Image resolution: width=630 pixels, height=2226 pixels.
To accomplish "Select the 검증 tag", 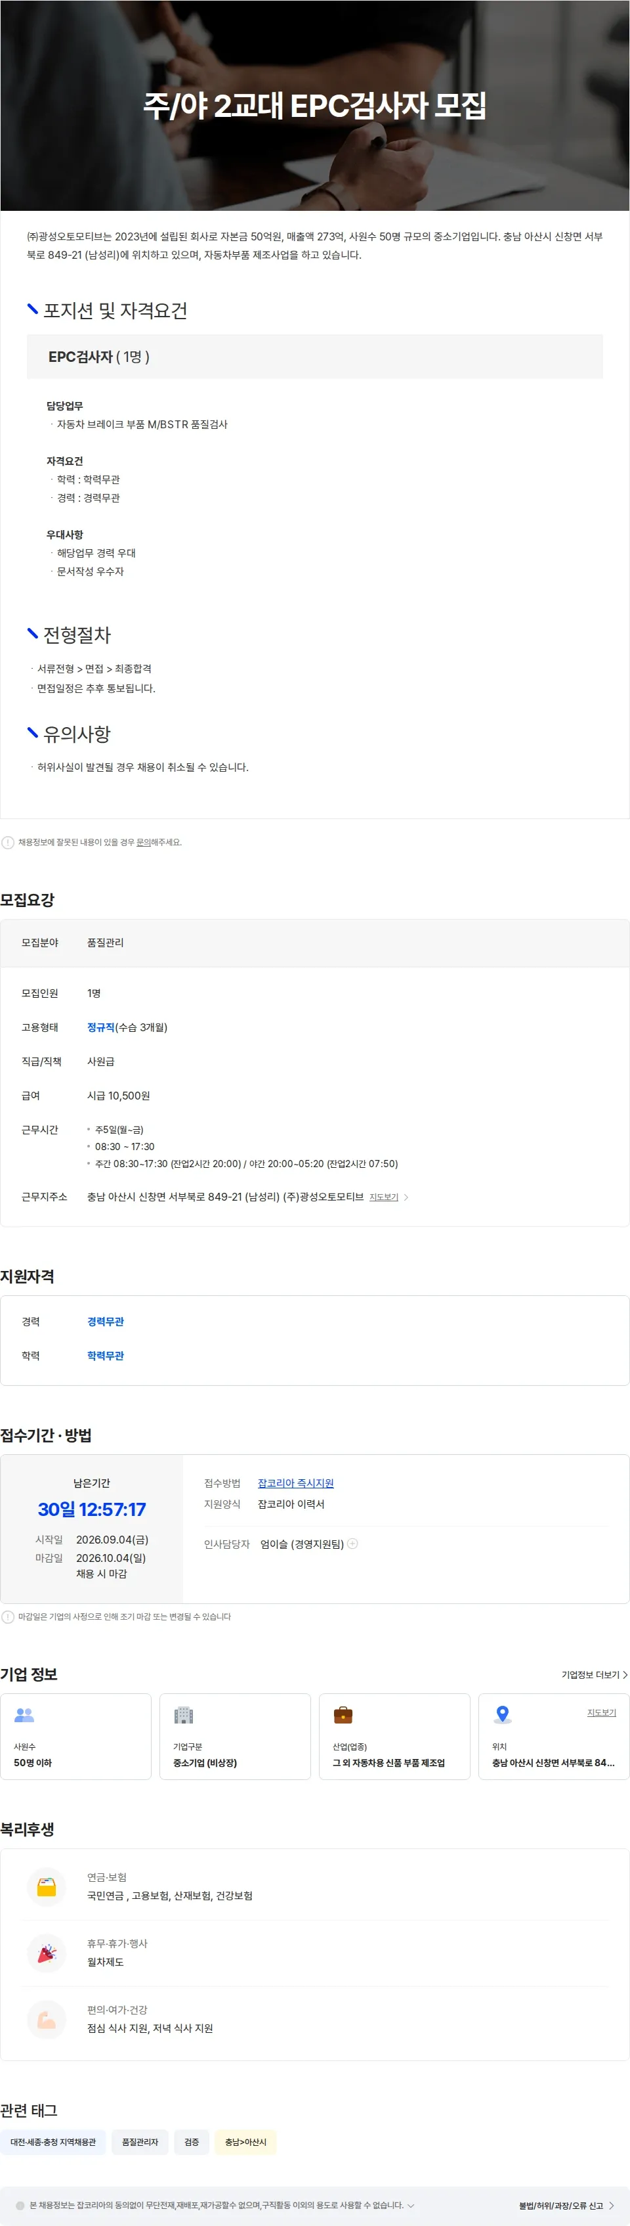I will [x=192, y=2142].
